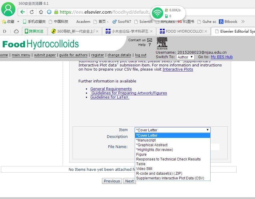Click the Contact us envelope icon
Screen dimensions: 255x199
150,40
